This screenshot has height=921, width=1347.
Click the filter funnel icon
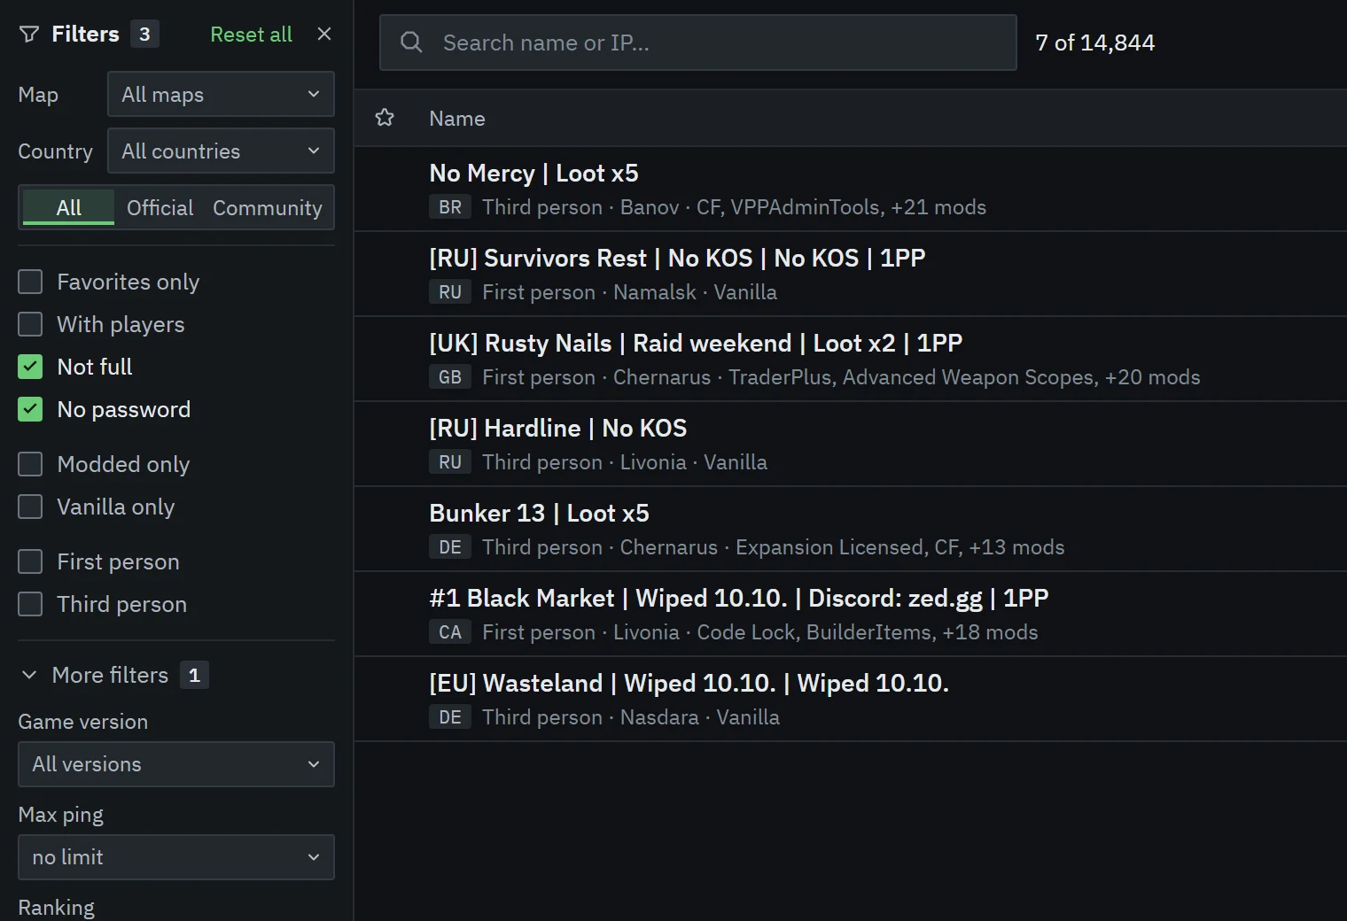tap(29, 35)
